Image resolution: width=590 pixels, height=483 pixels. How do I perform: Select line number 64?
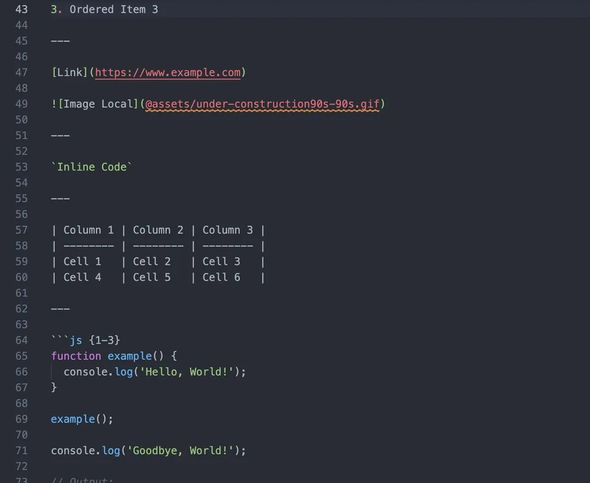[x=21, y=340]
